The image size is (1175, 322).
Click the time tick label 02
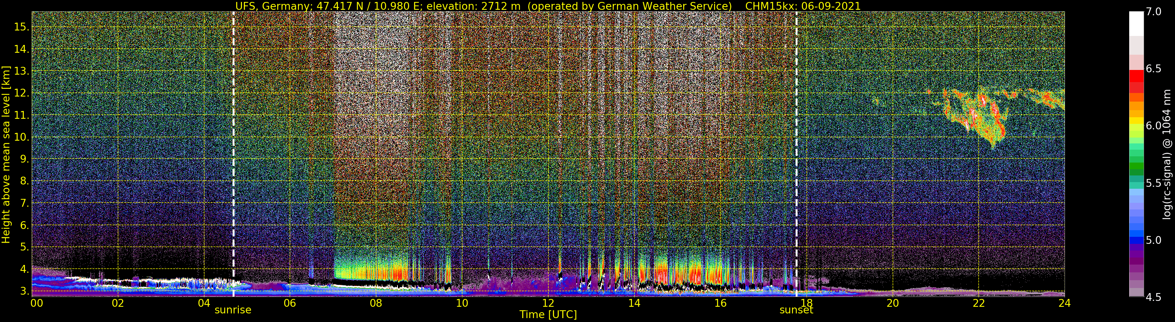[x=118, y=303]
